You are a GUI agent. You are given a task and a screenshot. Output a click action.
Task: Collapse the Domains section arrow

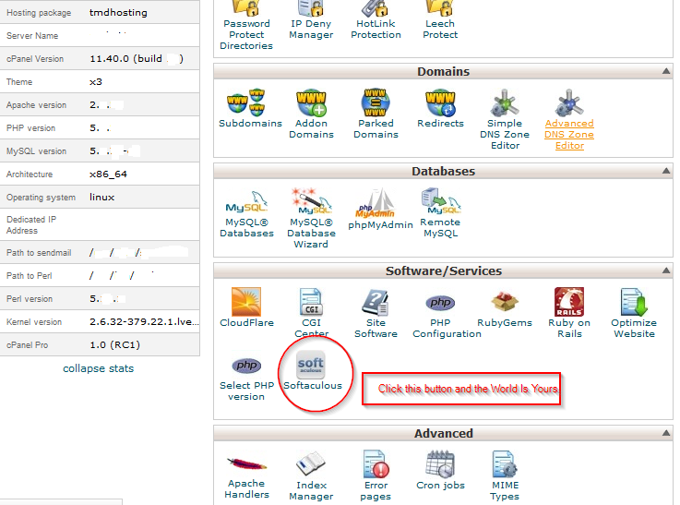tap(666, 71)
